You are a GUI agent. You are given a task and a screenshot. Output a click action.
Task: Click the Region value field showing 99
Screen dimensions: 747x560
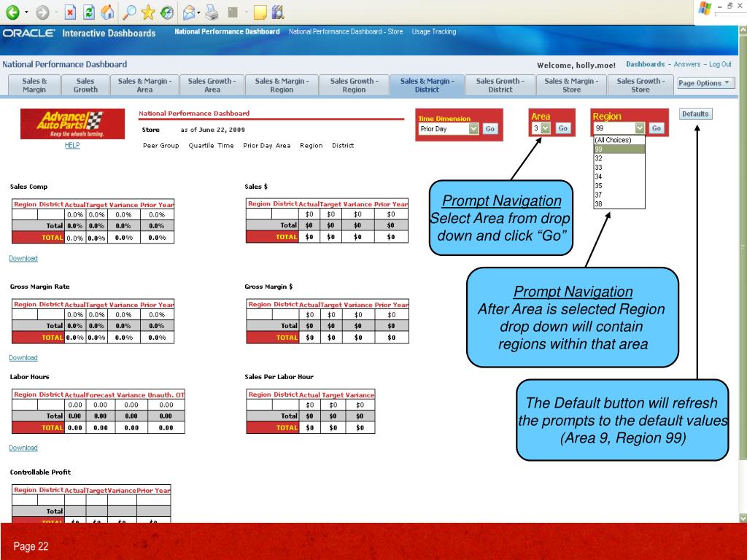pos(614,128)
